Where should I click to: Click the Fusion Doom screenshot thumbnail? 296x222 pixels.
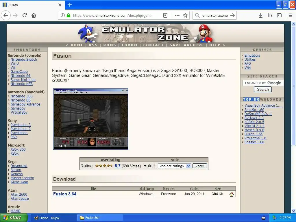click(90, 119)
